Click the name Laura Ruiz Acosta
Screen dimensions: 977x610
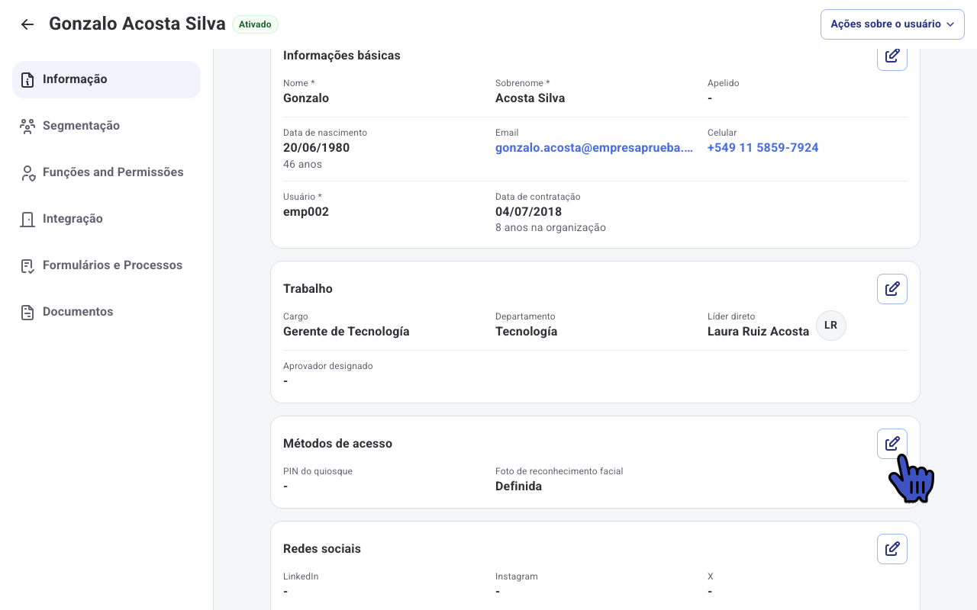coord(758,332)
